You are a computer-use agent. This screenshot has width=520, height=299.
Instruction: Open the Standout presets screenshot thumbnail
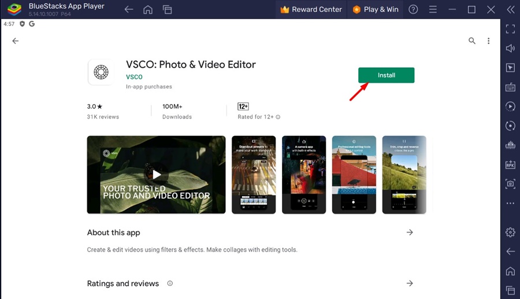tap(254, 175)
